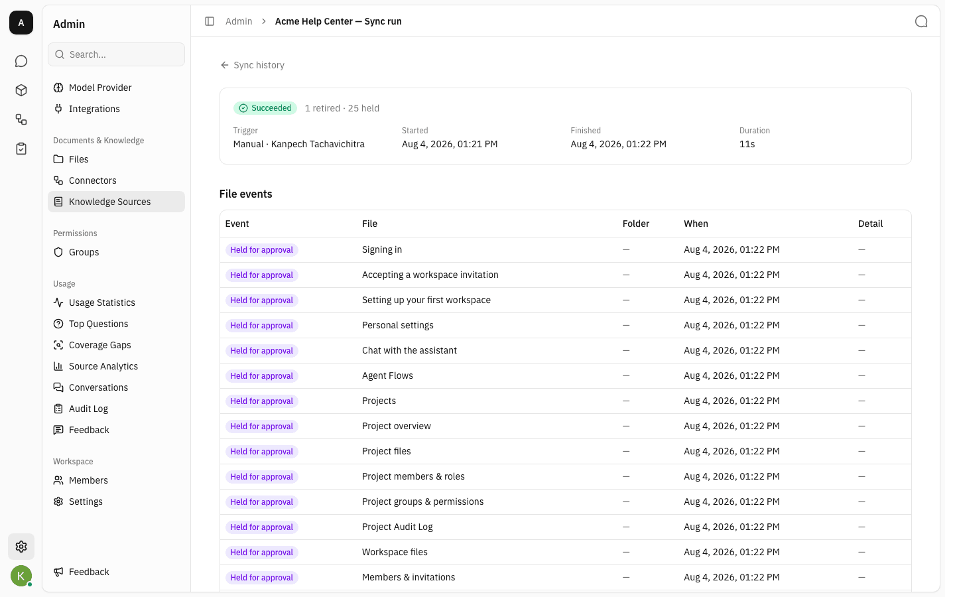Viewport: 955px width, 597px height.
Task: Click the Members people icon
Action: [x=58, y=480]
